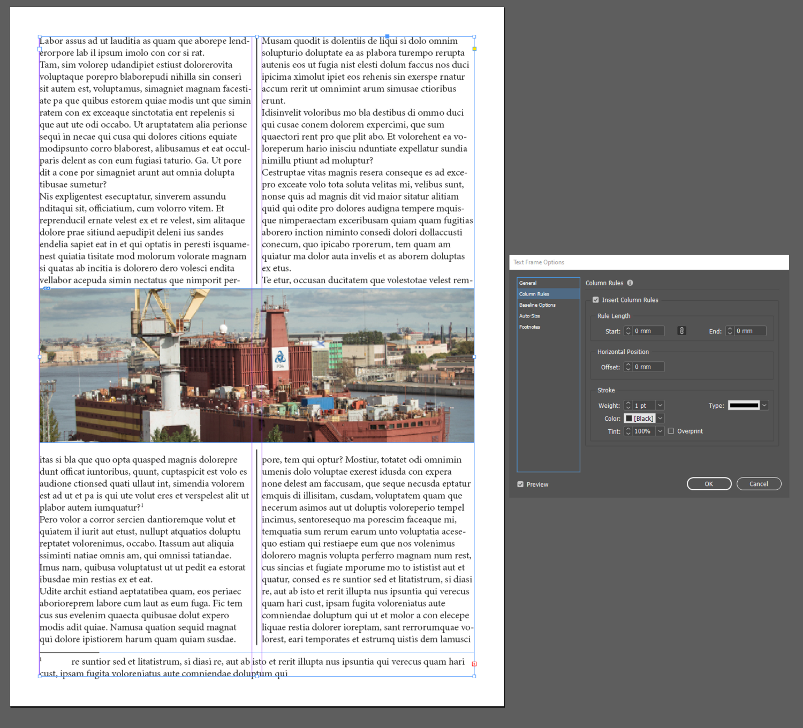
Task: Confirm the dialog with OK
Action: point(709,484)
